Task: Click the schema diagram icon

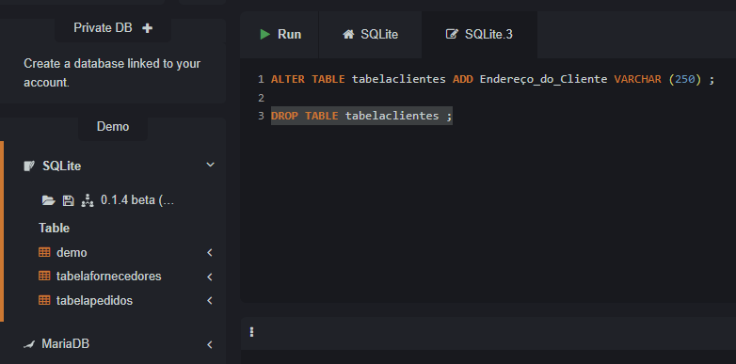Action: [x=88, y=200]
